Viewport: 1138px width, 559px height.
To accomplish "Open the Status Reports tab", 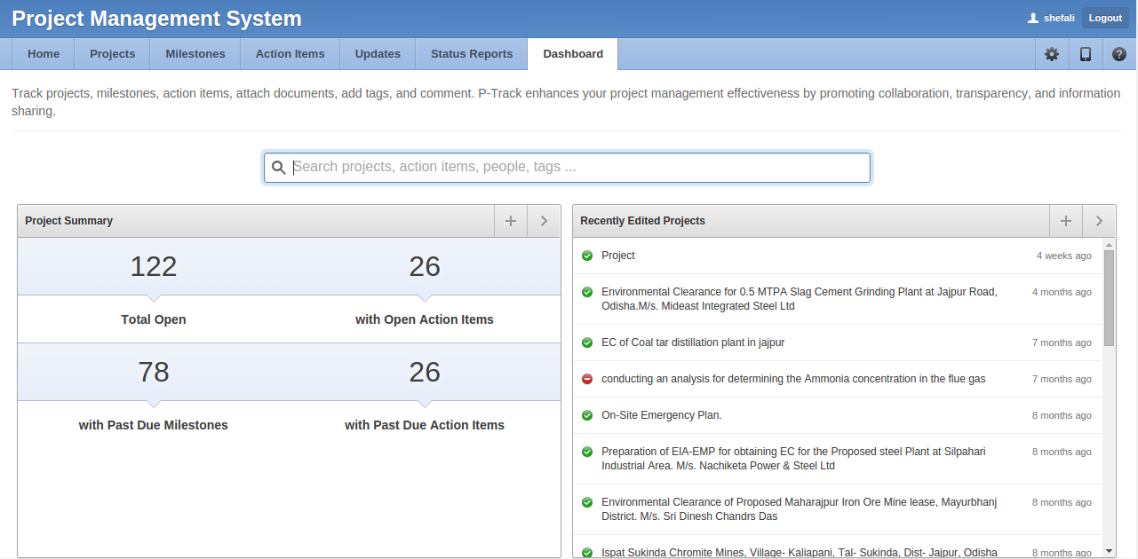I will pyautogui.click(x=472, y=54).
